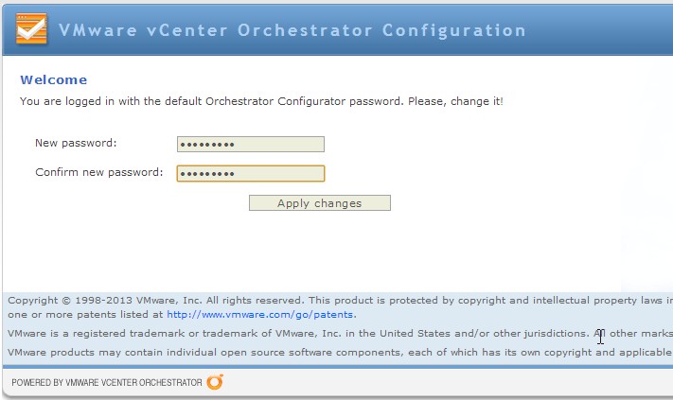Focus the New password field
The width and height of the screenshot is (673, 400).
point(251,144)
